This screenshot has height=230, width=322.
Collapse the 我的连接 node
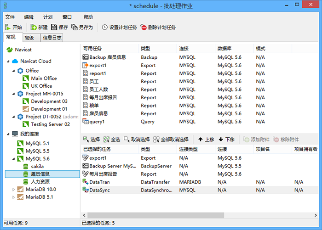8,134
